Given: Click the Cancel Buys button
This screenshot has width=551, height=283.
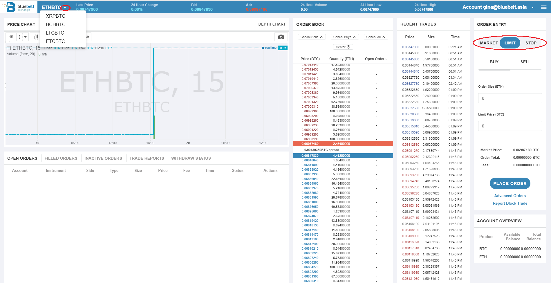Looking at the screenshot, I should 344,37.
